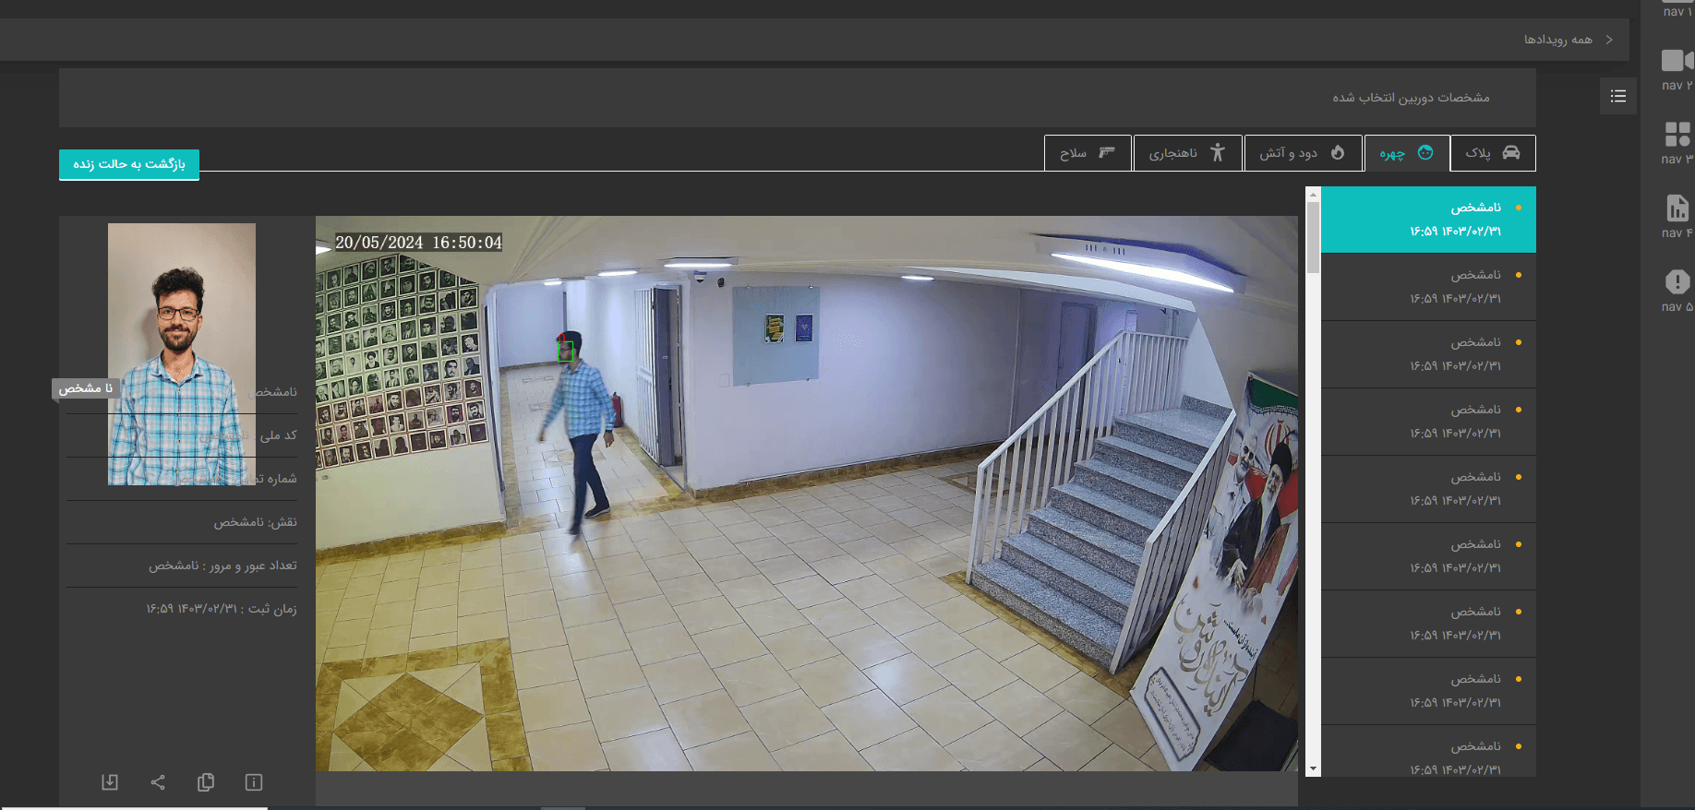Click the 20/05/2024 16:50:04 video timestamp
1695x810 pixels.
click(x=418, y=243)
